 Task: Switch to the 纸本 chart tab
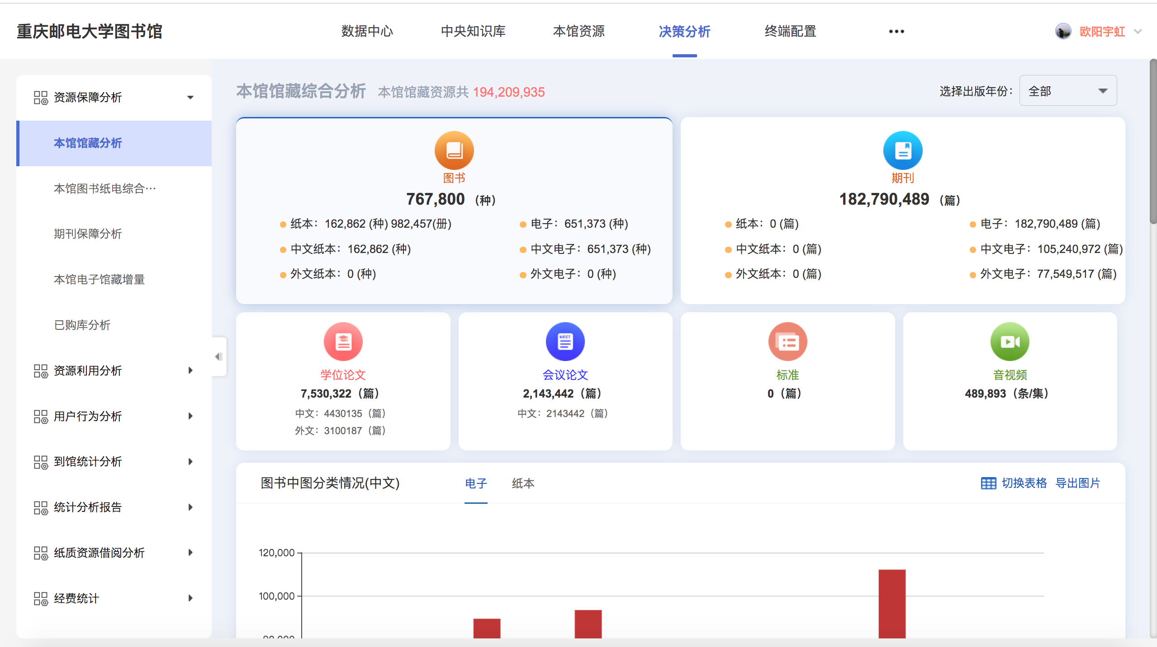tap(523, 483)
